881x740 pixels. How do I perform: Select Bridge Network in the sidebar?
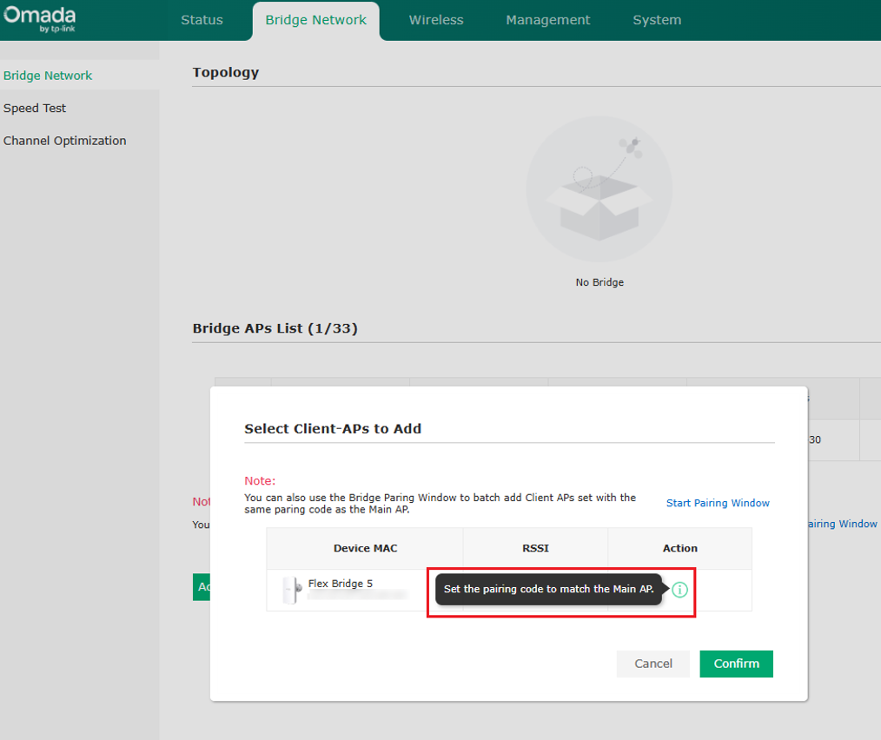(48, 76)
